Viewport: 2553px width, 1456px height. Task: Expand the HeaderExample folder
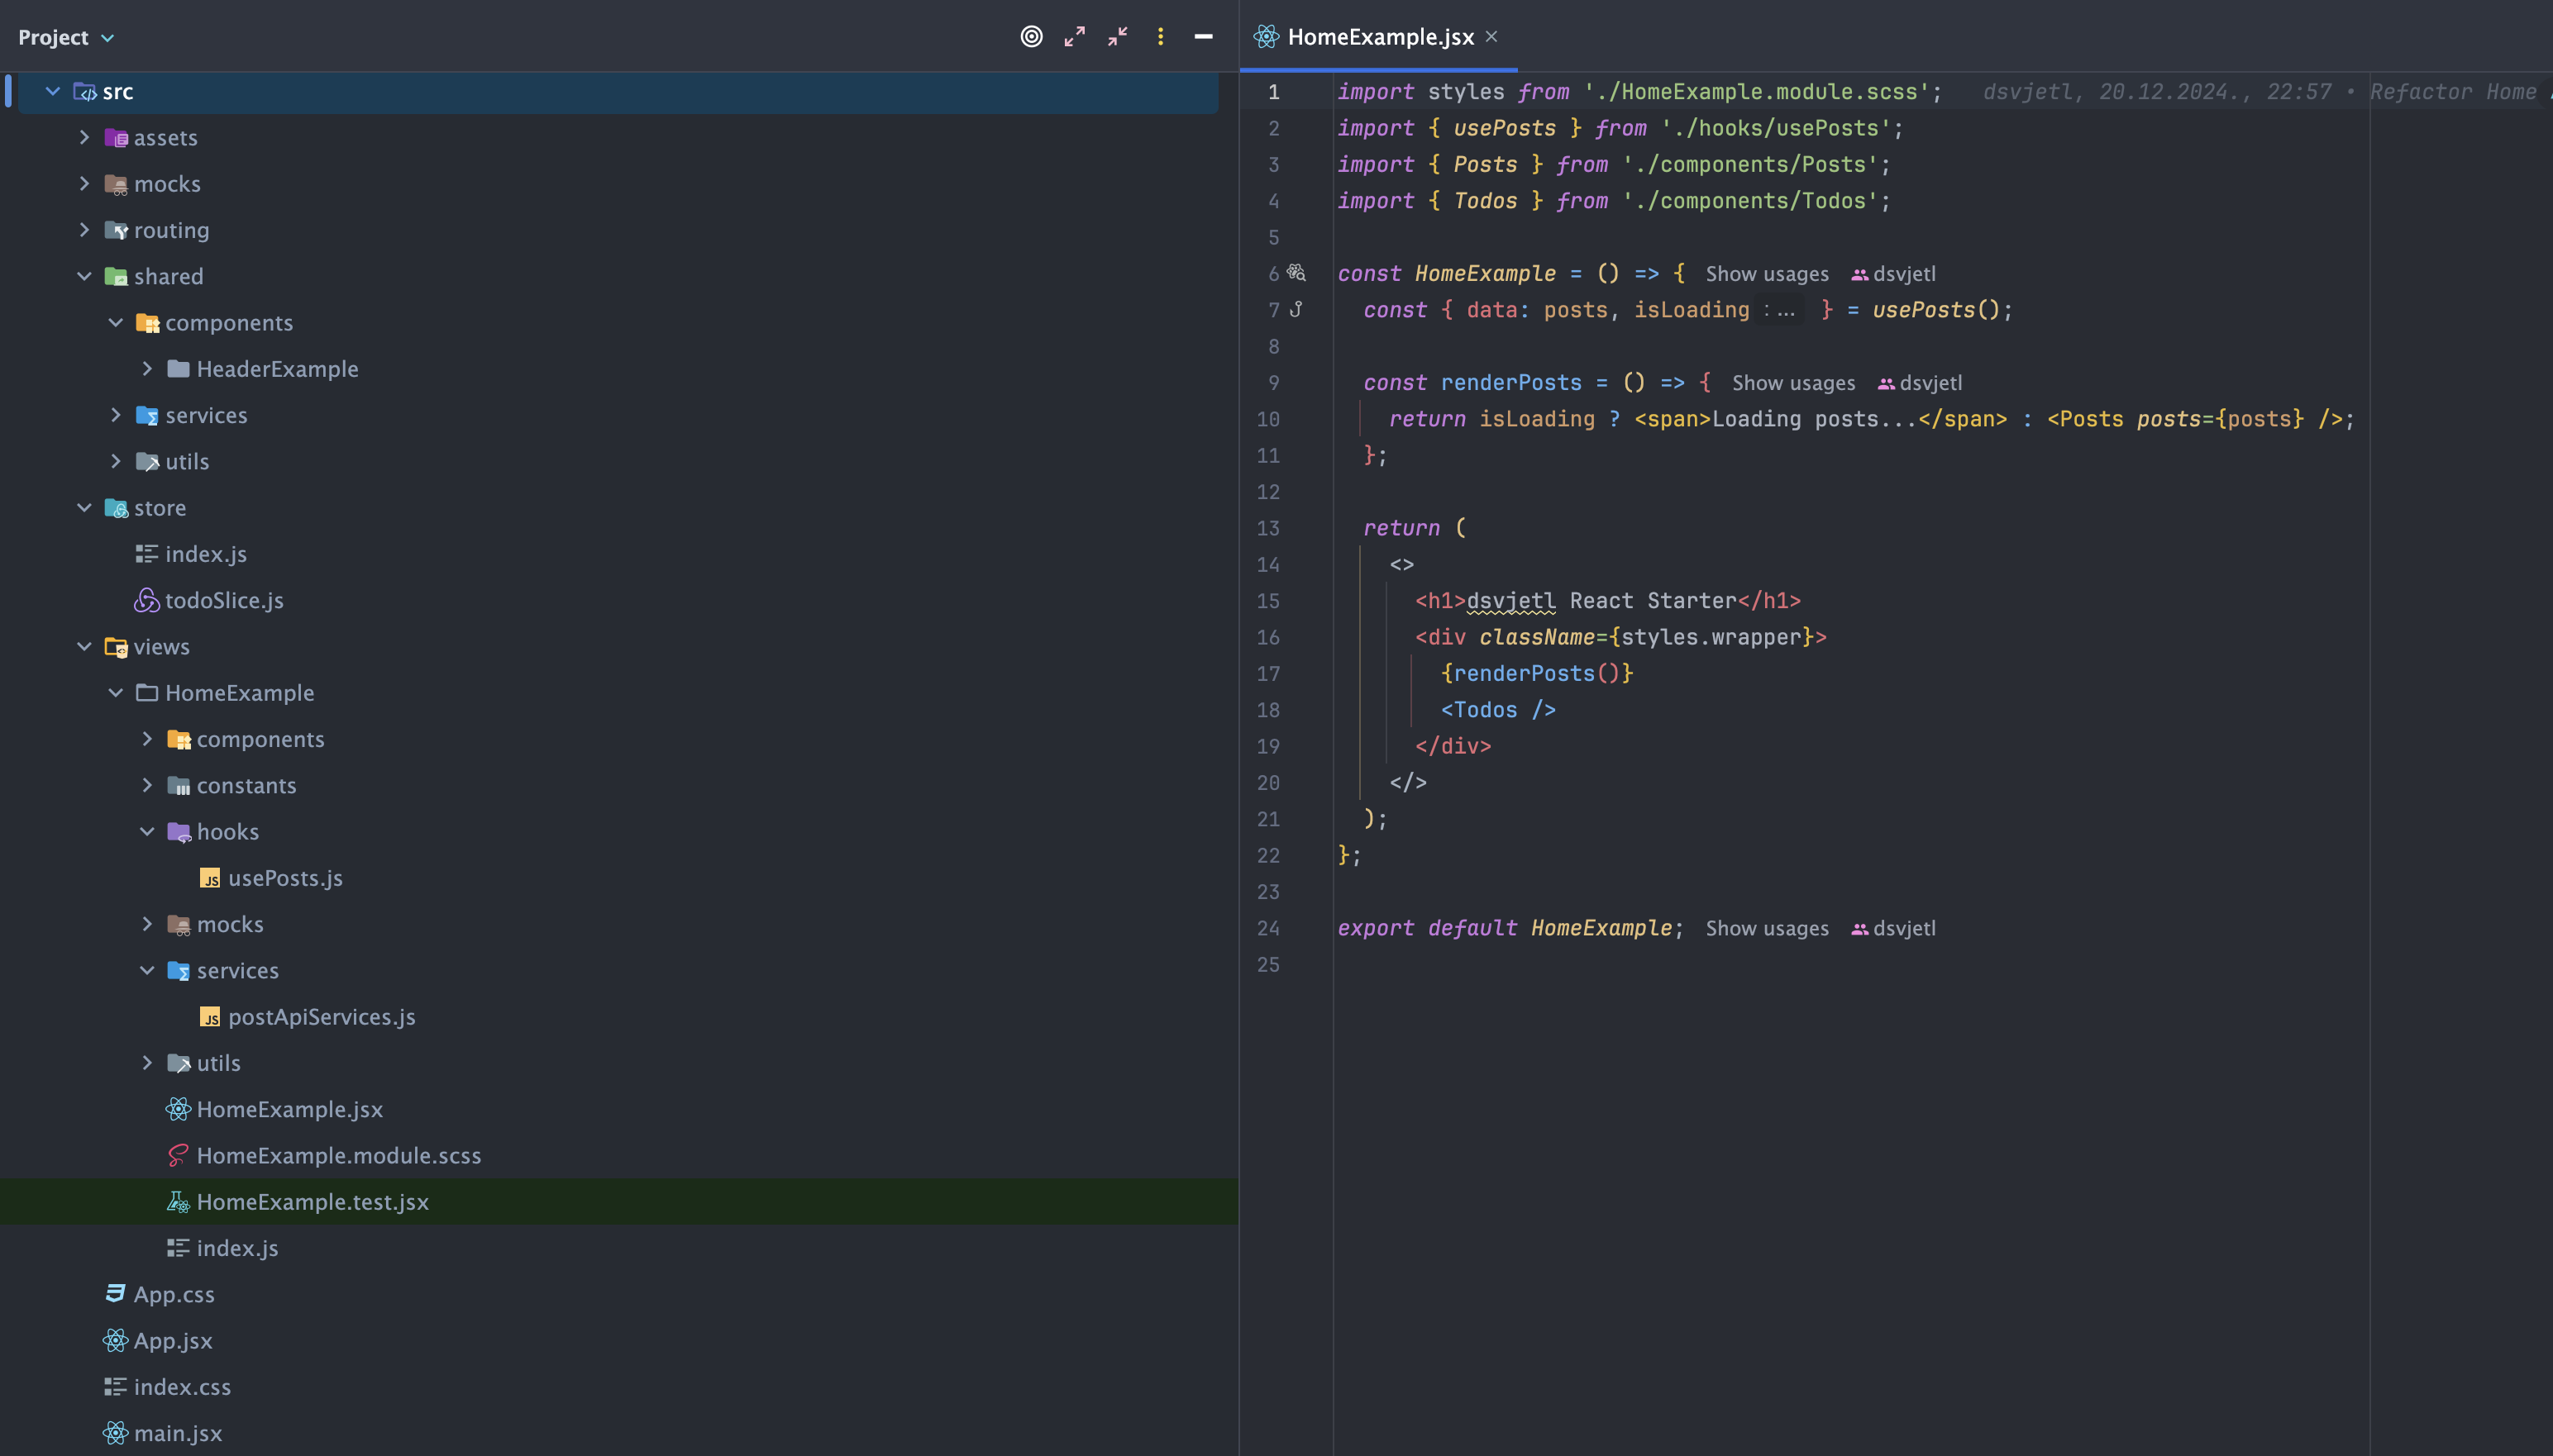pos(147,369)
